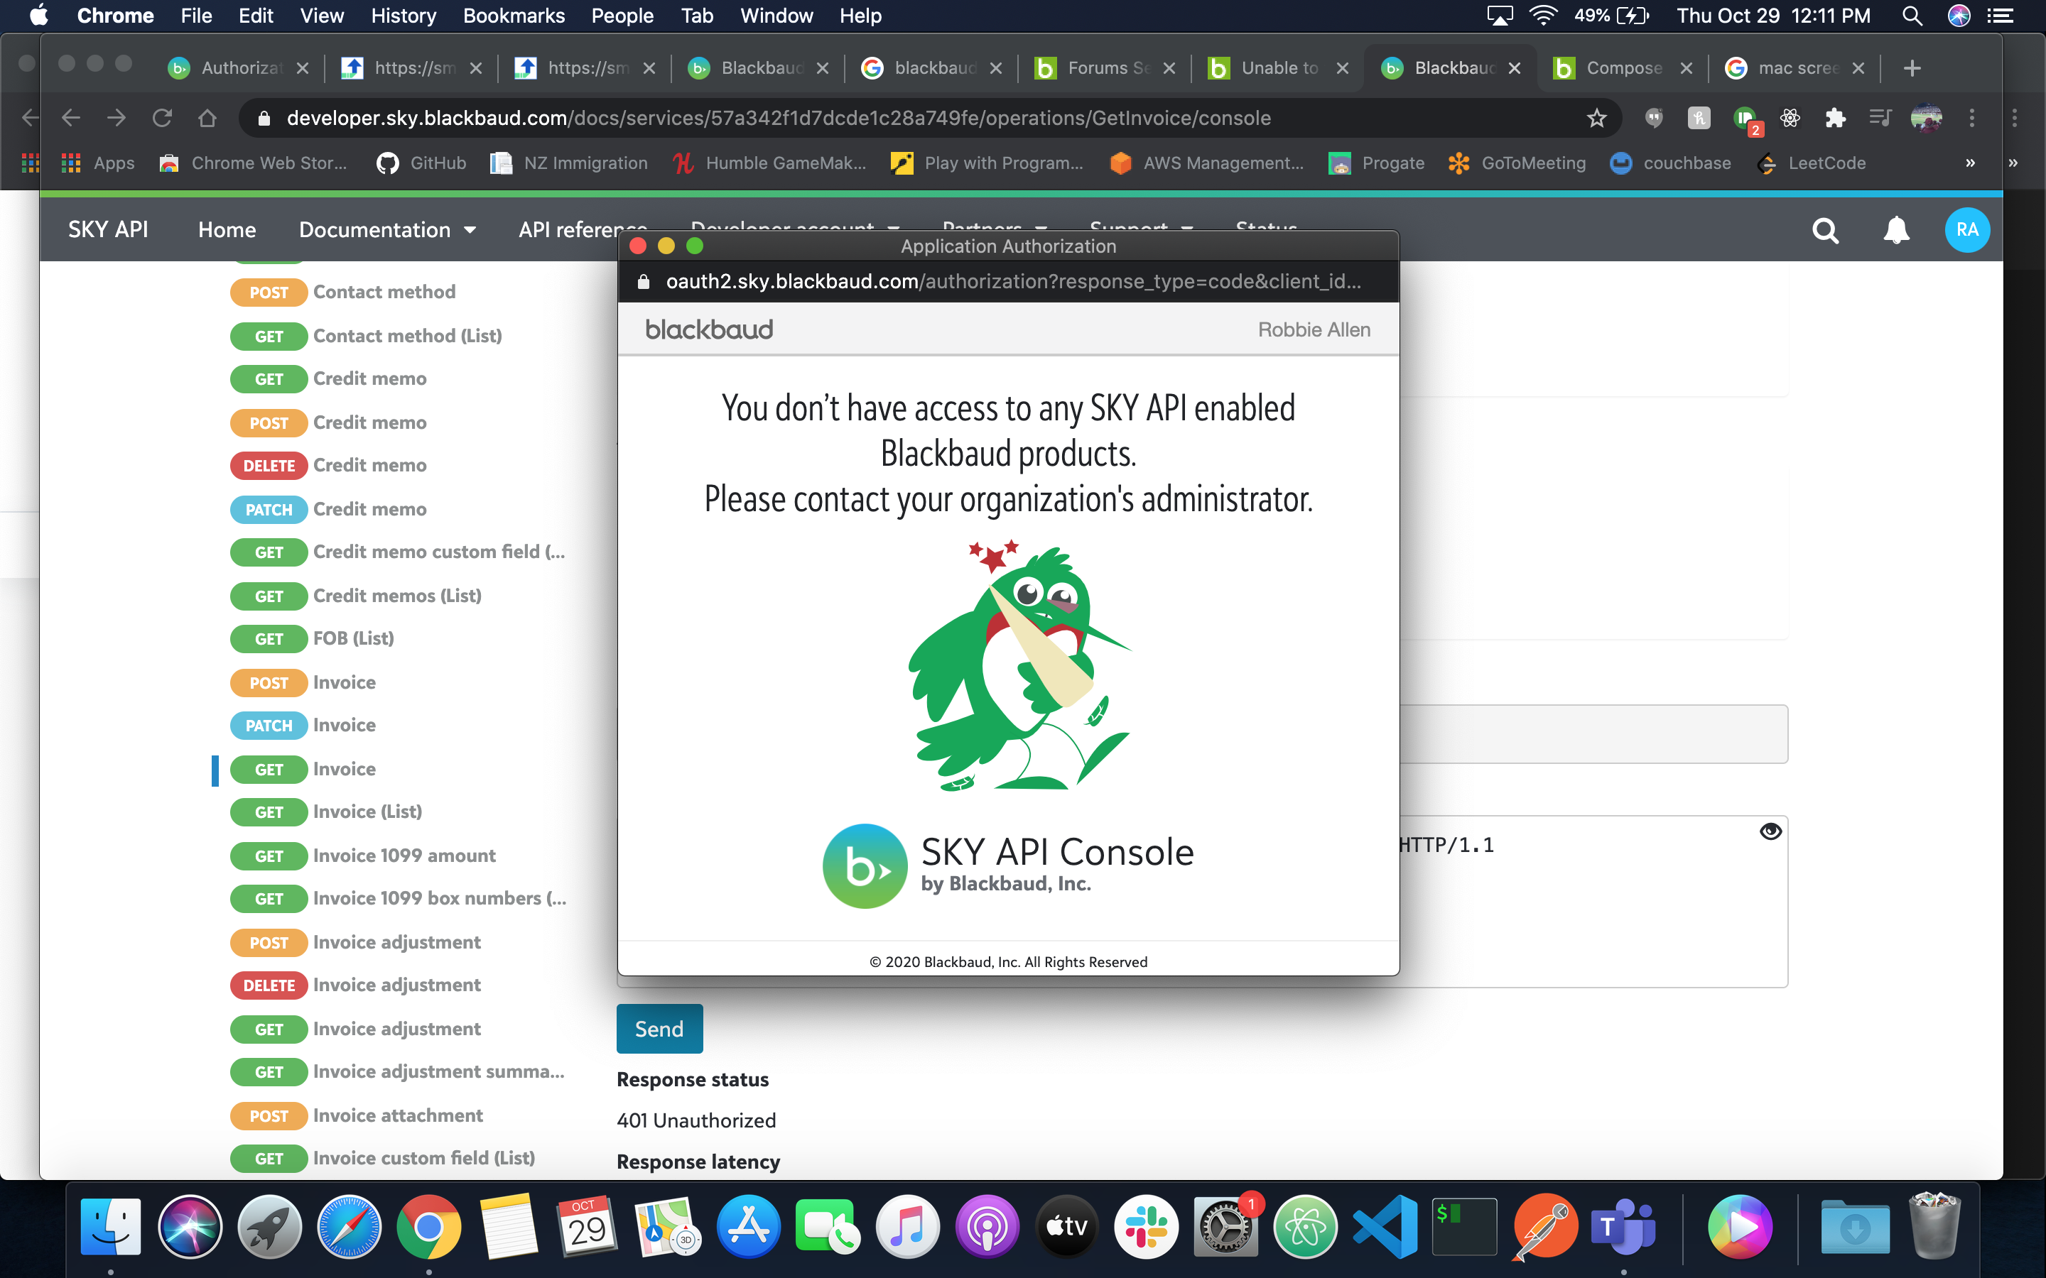Open the notifications bell icon
Screen dimensions: 2046x1278
click(1896, 230)
